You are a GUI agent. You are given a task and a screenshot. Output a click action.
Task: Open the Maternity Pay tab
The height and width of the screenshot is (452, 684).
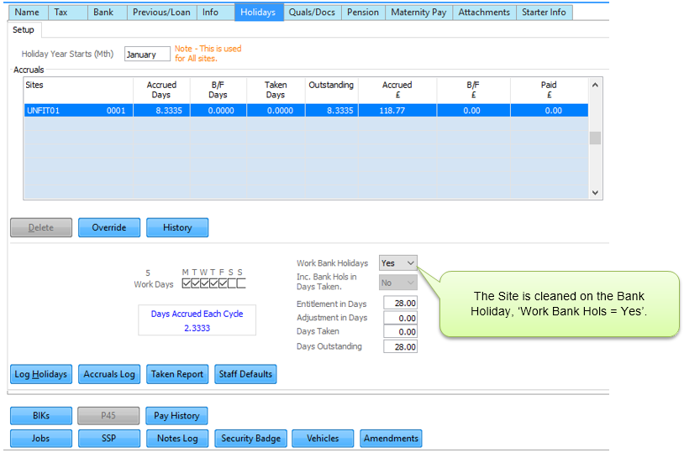418,13
